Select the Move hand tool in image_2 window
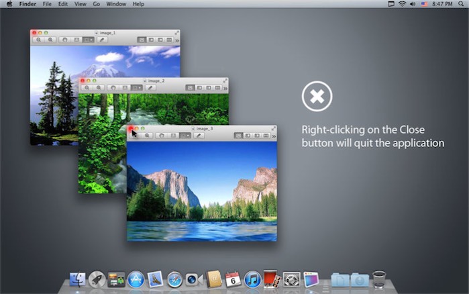 click(113, 88)
